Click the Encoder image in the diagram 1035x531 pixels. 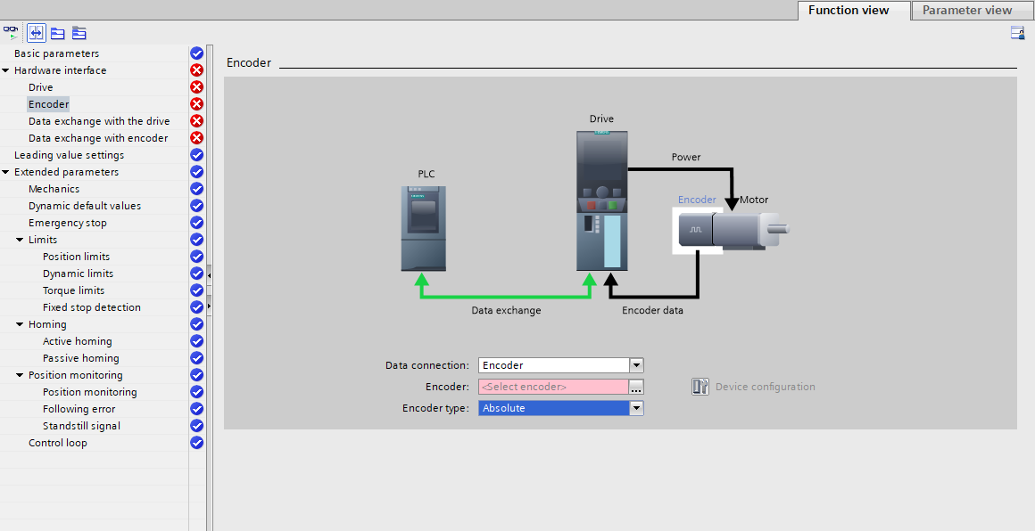[697, 230]
